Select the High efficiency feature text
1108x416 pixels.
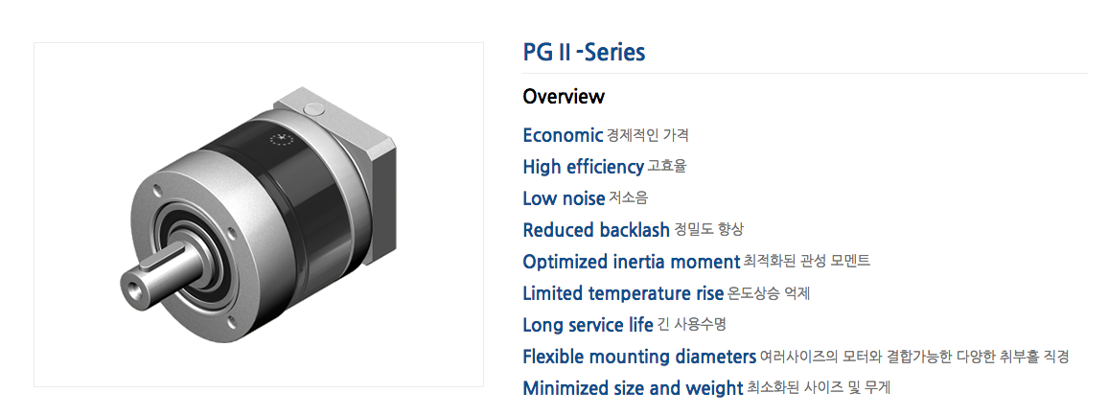(x=583, y=167)
